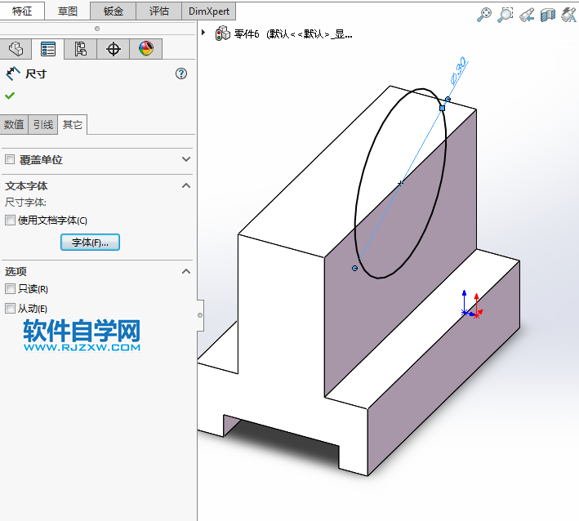Open the FeatureManager design tree tab
This screenshot has width=579, height=521.
click(x=16, y=49)
